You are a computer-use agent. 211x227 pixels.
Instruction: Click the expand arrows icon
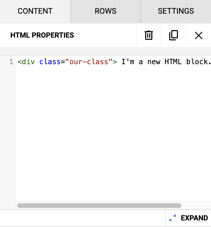pyautogui.click(x=173, y=218)
